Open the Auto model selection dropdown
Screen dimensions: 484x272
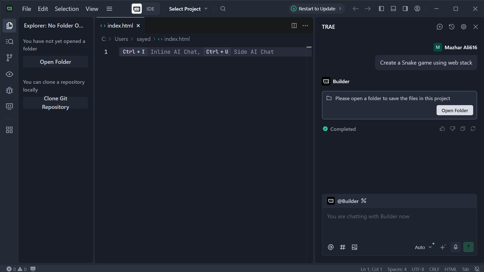pyautogui.click(x=423, y=247)
